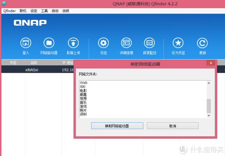This screenshot has height=156, width=225.
Task: Select the 剧集 folder
Action: pos(83,94)
